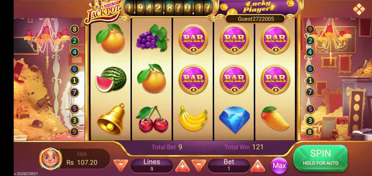The image size is (372, 176).
Task: Click the purple grapes symbol
Action: (x=152, y=38)
